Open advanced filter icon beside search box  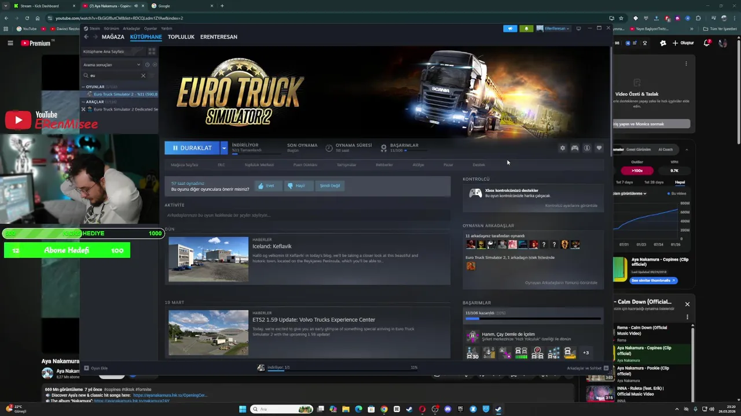(152, 75)
